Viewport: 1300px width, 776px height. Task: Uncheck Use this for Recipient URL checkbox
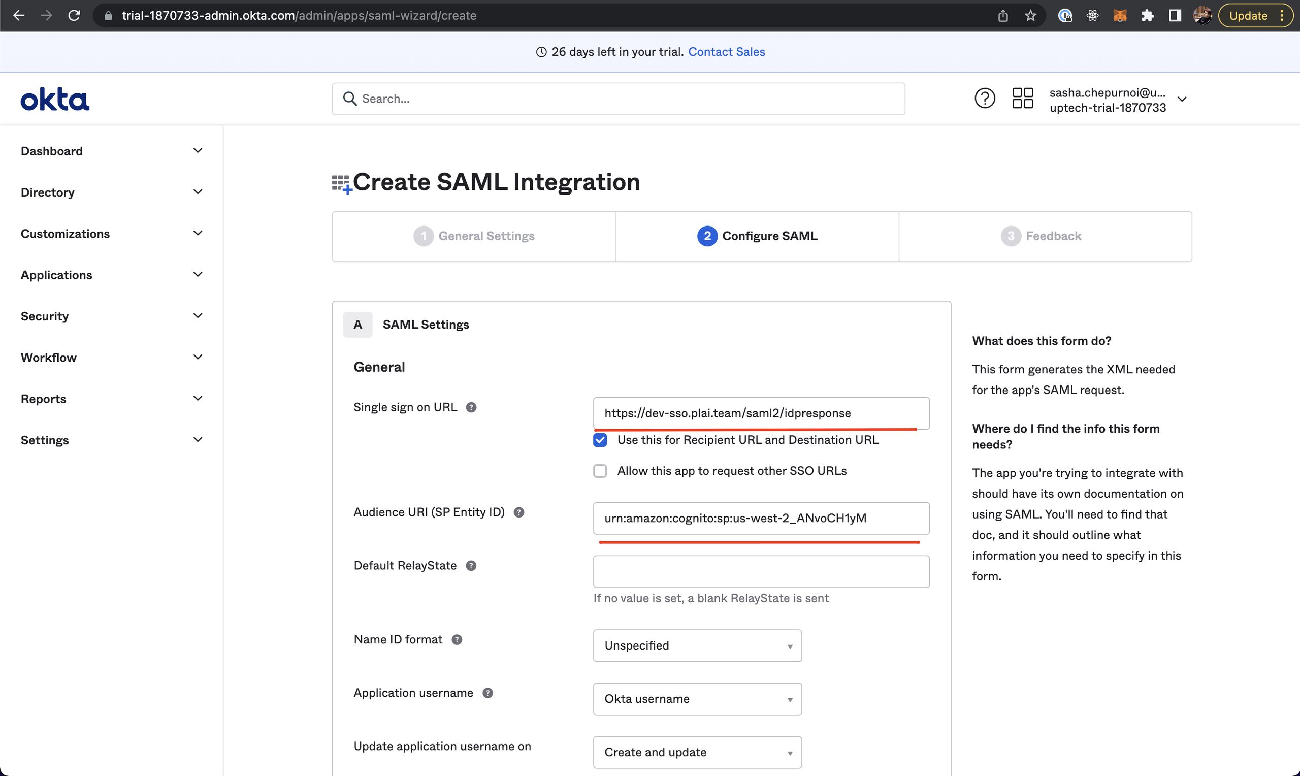point(600,440)
